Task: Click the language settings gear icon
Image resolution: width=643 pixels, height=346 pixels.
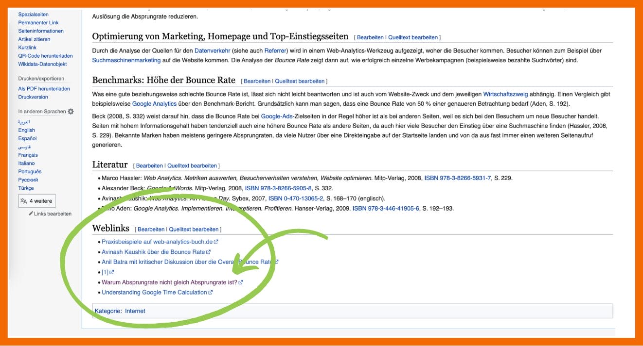Action: pyautogui.click(x=71, y=112)
